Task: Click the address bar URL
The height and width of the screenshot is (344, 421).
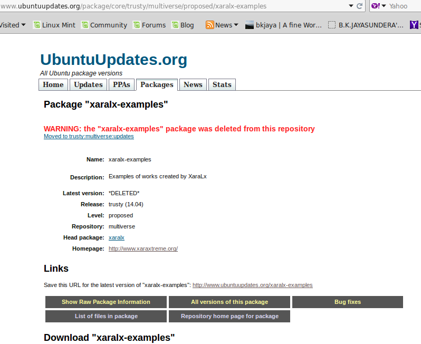Action: (x=133, y=6)
